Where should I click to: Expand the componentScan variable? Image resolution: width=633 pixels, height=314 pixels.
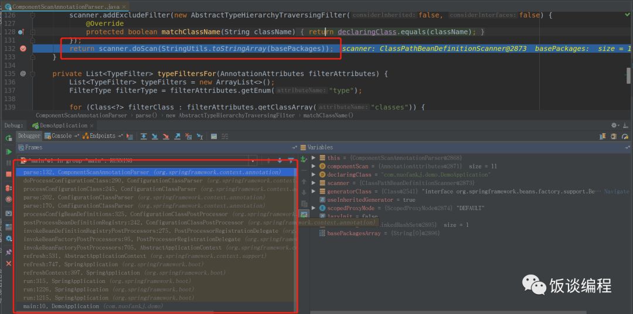(x=314, y=166)
